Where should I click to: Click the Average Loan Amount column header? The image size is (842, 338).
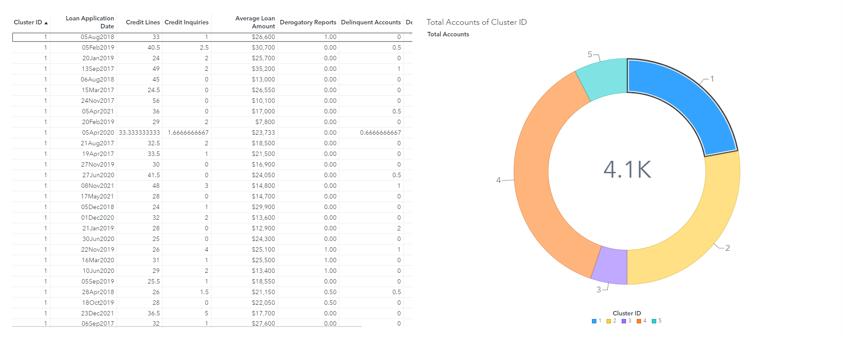coord(255,22)
